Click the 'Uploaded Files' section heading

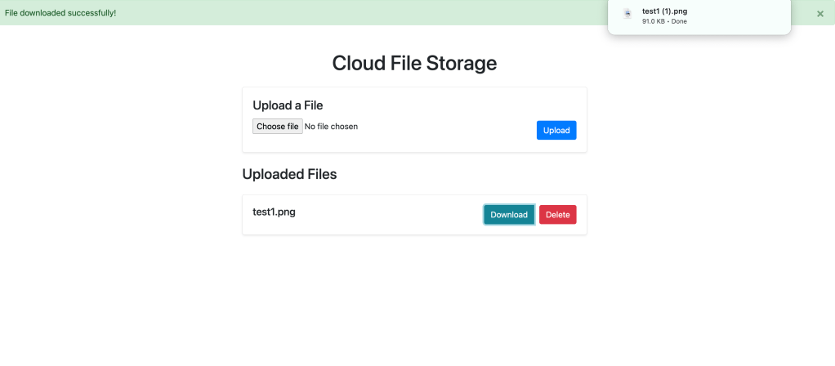click(289, 174)
